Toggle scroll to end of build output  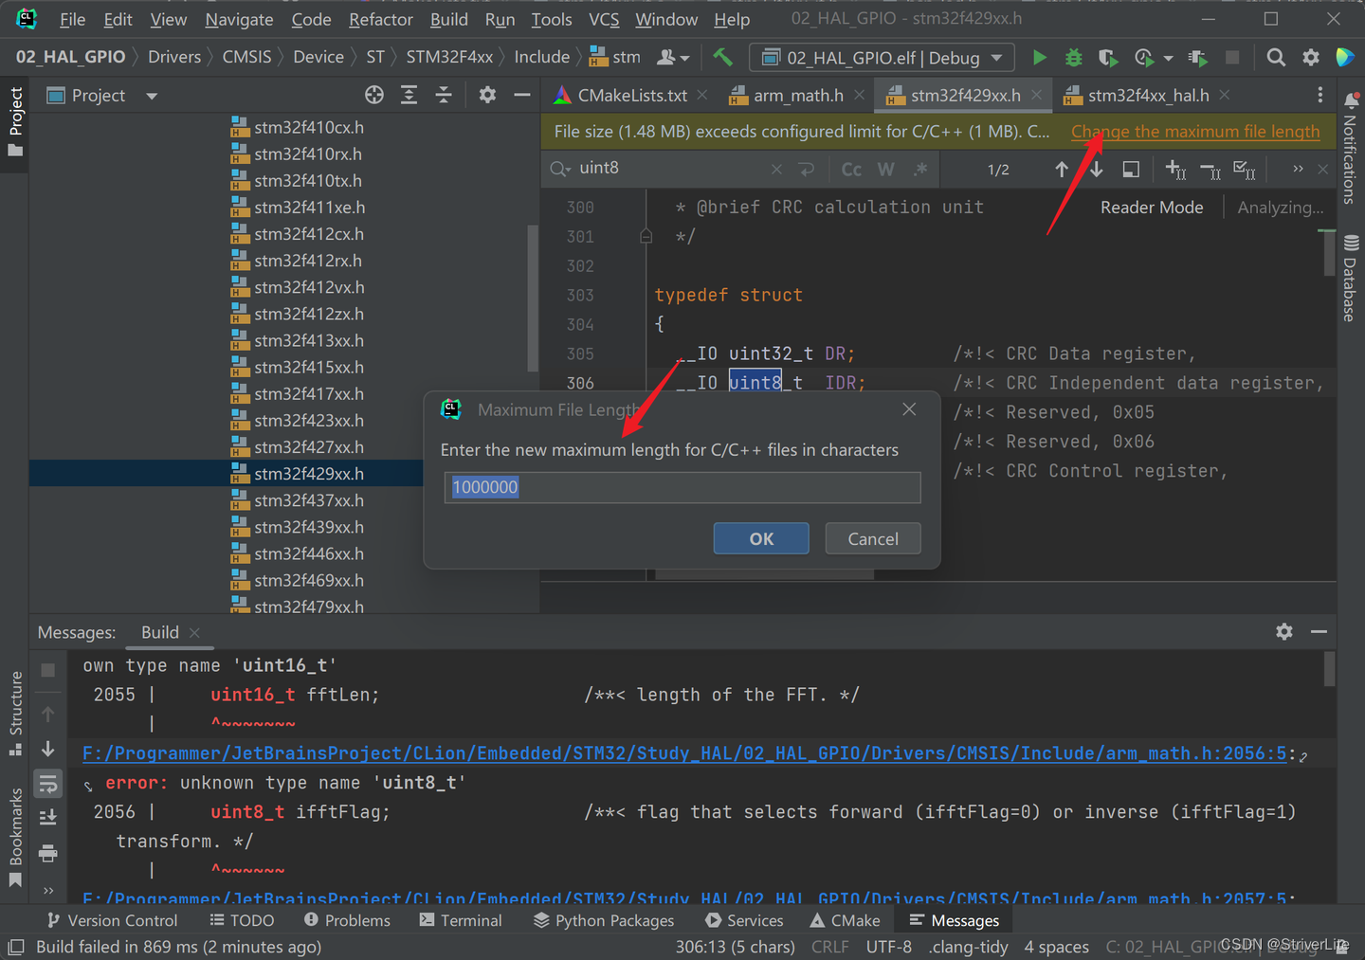click(x=48, y=818)
